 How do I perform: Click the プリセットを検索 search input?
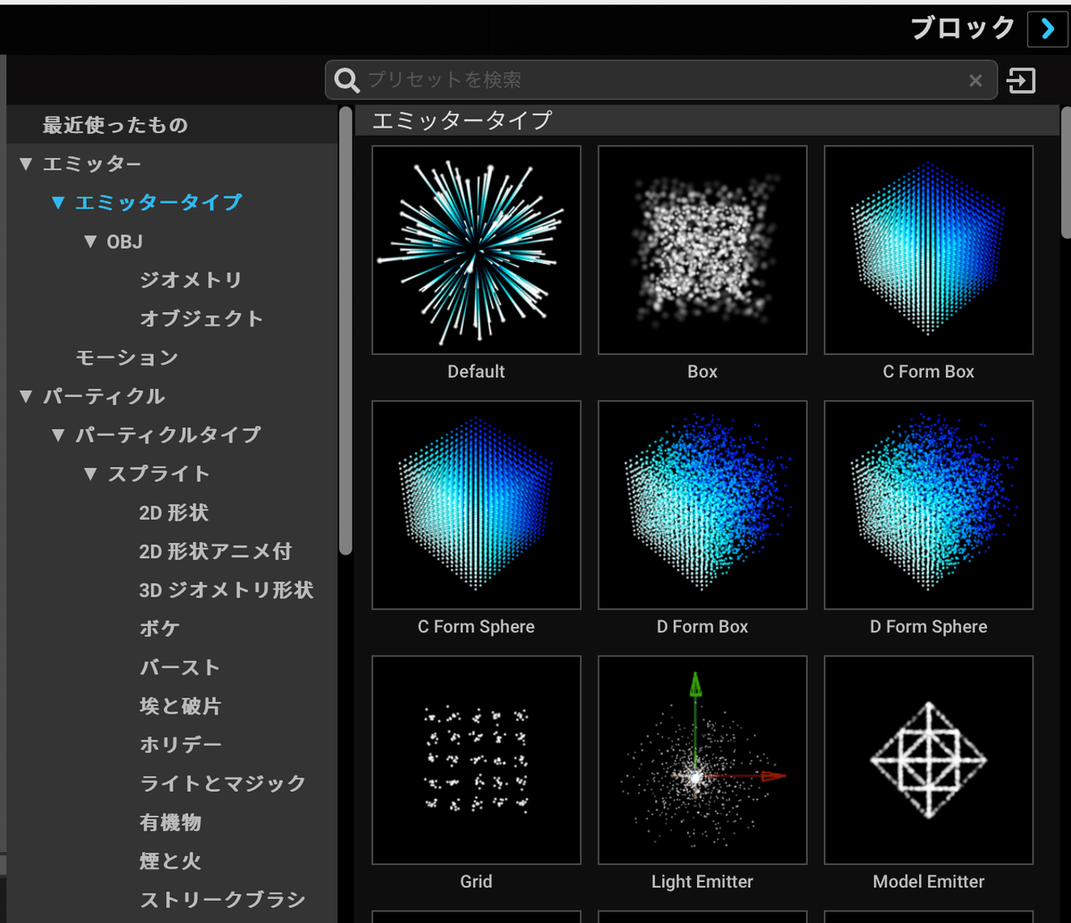[x=535, y=80]
